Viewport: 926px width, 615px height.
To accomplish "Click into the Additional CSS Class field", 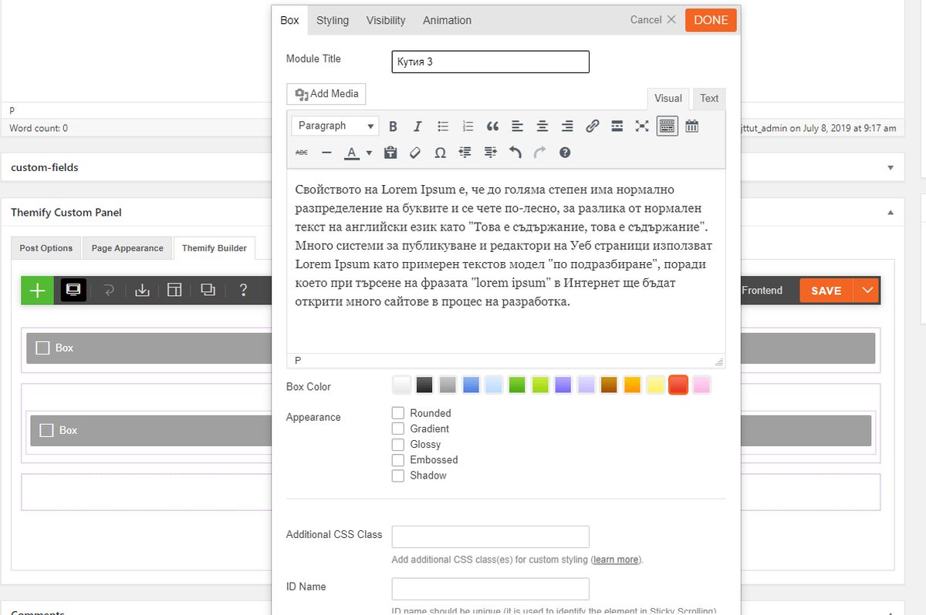I will 491,536.
